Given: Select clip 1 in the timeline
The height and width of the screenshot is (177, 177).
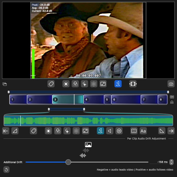Looking at the screenshot, I should [18, 99].
